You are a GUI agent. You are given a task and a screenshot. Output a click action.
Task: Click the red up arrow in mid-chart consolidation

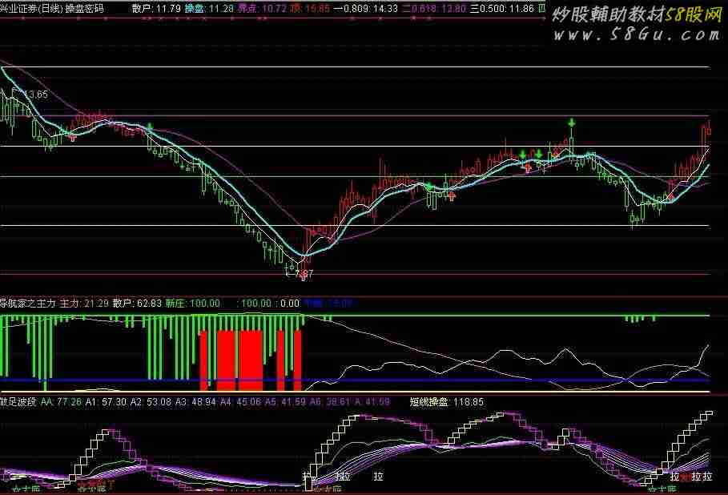452,197
